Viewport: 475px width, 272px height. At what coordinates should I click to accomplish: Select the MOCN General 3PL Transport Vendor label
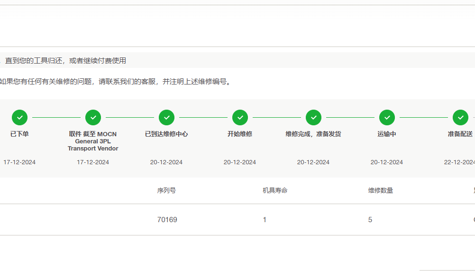(x=93, y=141)
